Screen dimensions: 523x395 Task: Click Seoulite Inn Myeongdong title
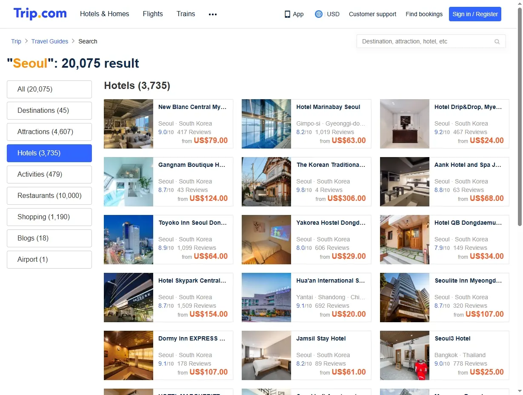point(468,281)
